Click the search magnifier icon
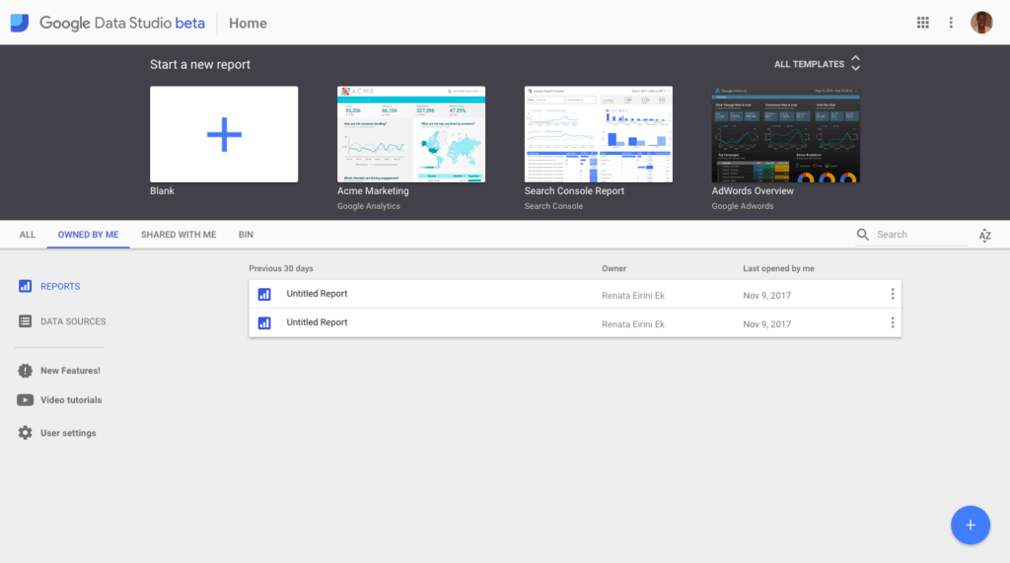The image size is (1010, 563). [862, 235]
